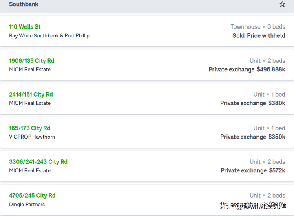This screenshot has width=294, height=216.
Task: Open the 165/173 City Rd listing
Action: point(30,128)
